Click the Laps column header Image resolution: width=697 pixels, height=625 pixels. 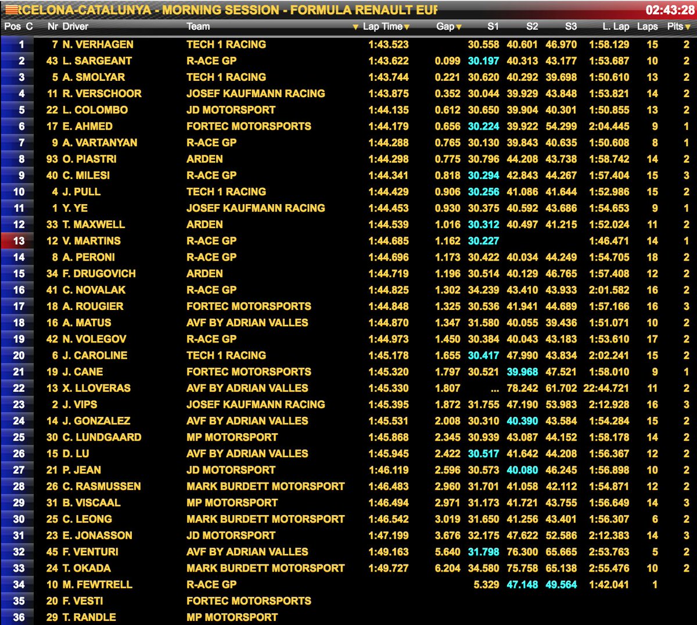click(647, 26)
